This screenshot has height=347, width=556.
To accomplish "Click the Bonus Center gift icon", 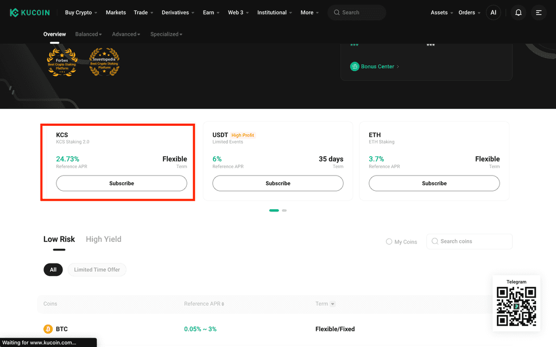I will pos(355,67).
